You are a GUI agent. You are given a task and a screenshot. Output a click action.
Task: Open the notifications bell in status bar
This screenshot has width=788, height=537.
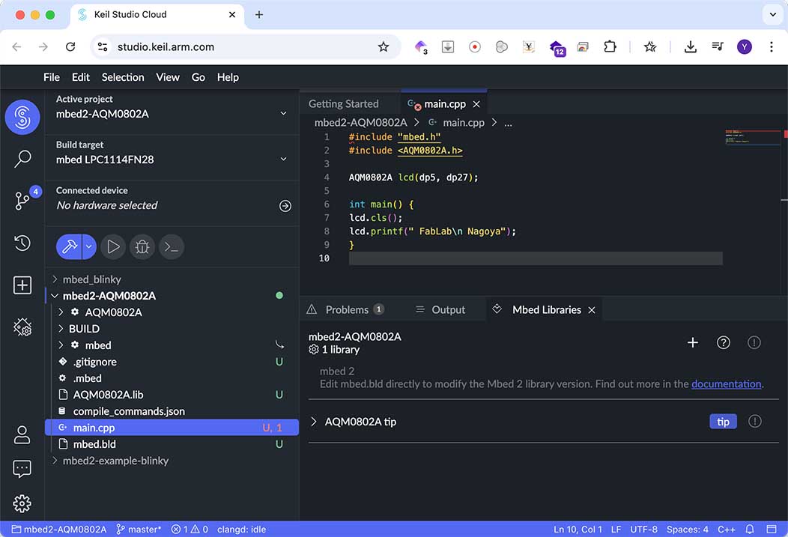tap(750, 529)
